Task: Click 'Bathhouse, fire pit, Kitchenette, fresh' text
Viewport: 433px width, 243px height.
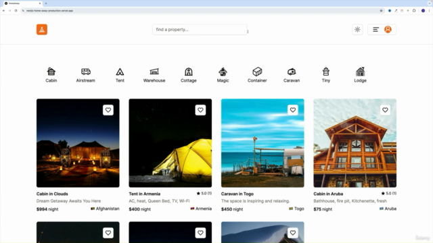Action: (x=350, y=201)
